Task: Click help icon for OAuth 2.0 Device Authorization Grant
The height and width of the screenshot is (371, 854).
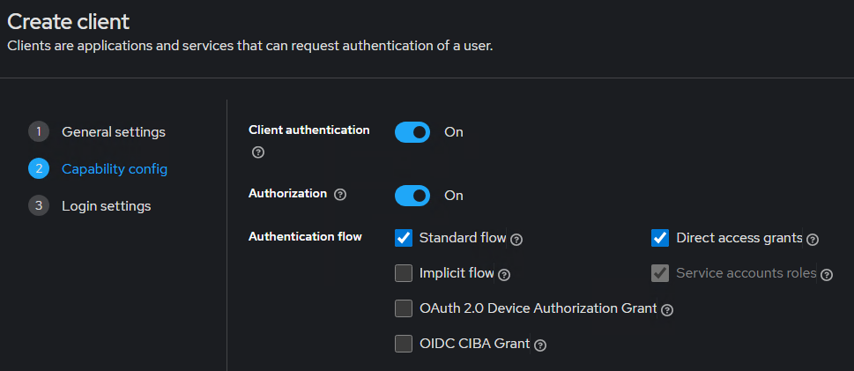Action: [x=667, y=309]
